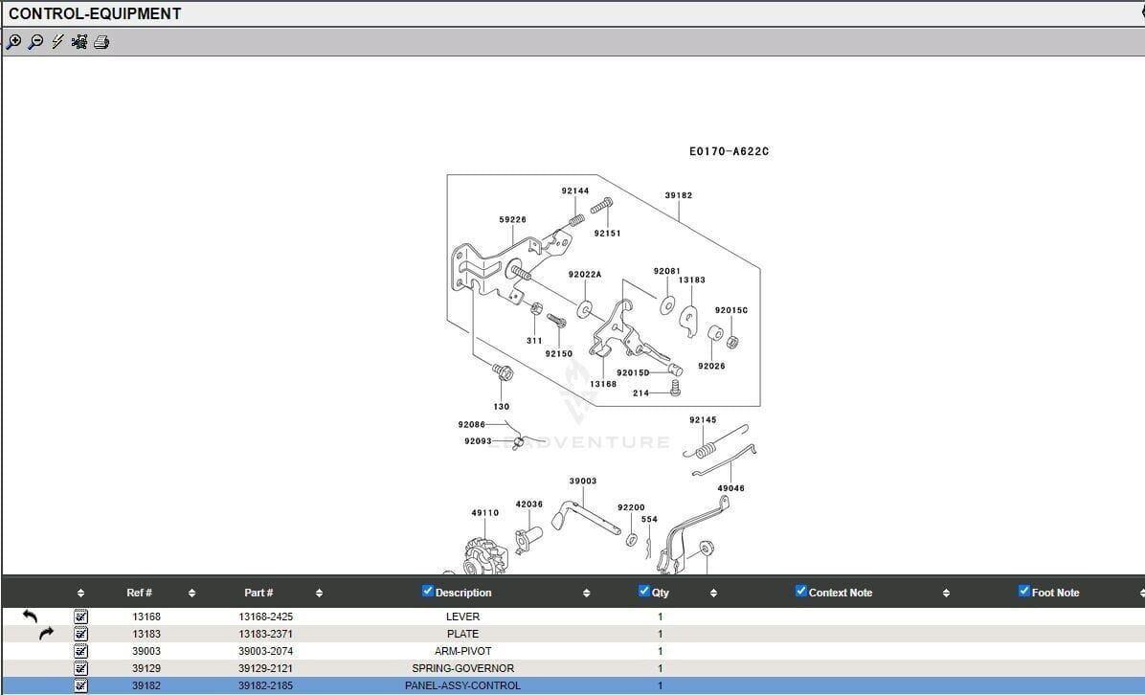Click the back arrow beside LEVER row
Screen dimensions: 1145x695
pos(30,617)
